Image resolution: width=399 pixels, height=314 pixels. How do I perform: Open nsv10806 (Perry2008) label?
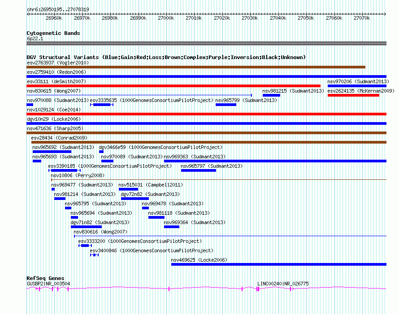point(78,175)
